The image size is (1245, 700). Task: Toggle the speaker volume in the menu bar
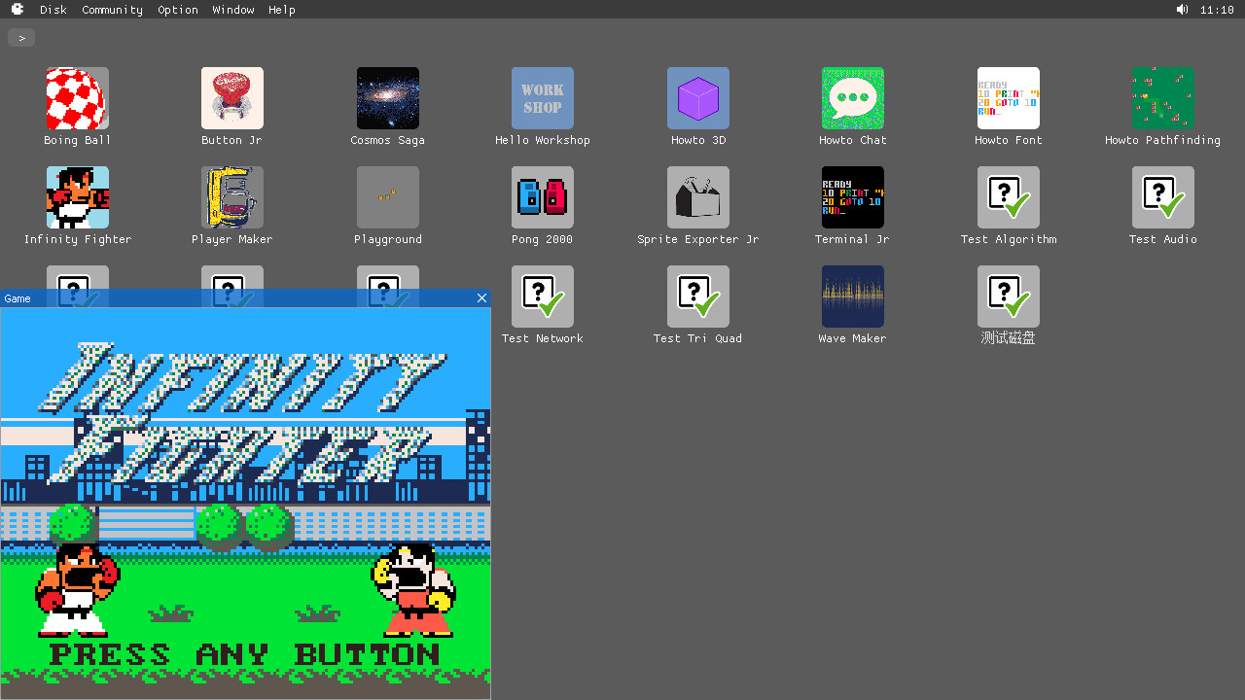(1182, 9)
